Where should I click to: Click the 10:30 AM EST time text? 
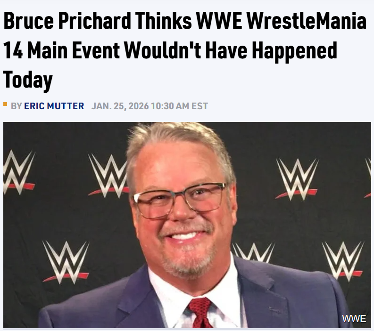tap(179, 106)
